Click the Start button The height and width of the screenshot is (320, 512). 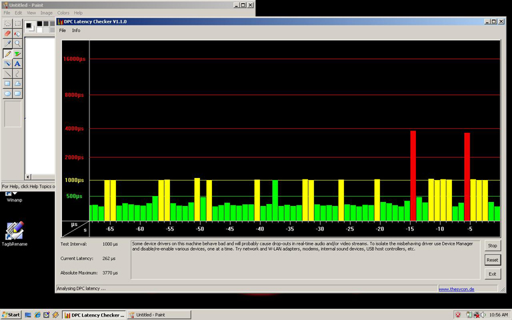click(x=11, y=315)
